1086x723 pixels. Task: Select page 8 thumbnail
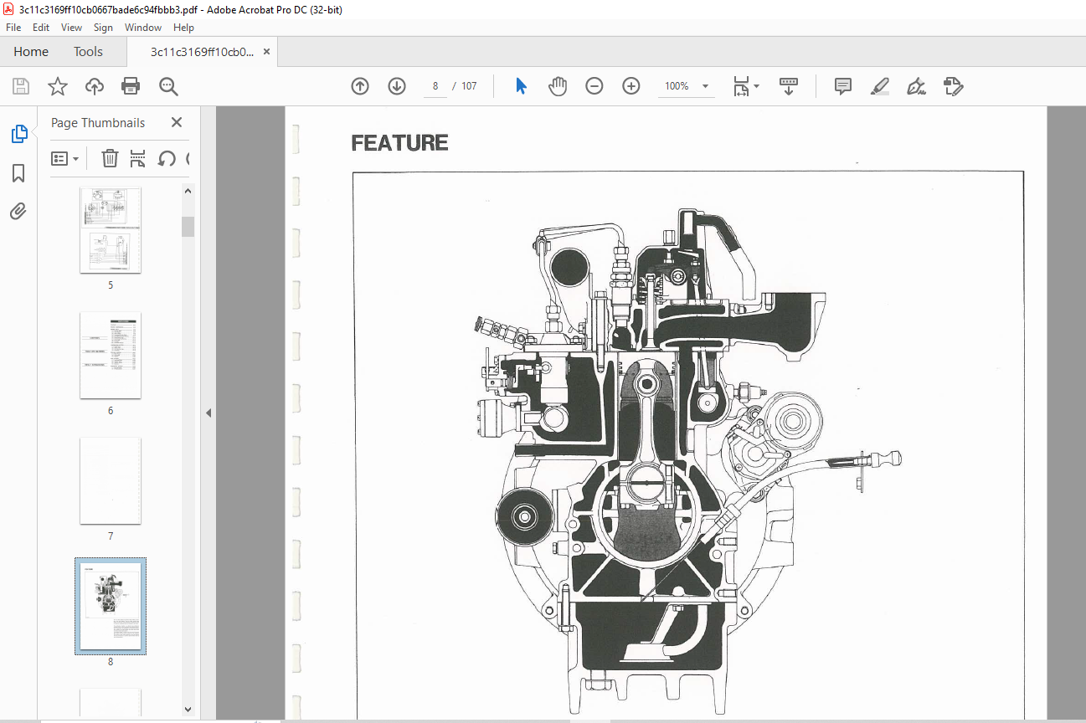pyautogui.click(x=111, y=607)
